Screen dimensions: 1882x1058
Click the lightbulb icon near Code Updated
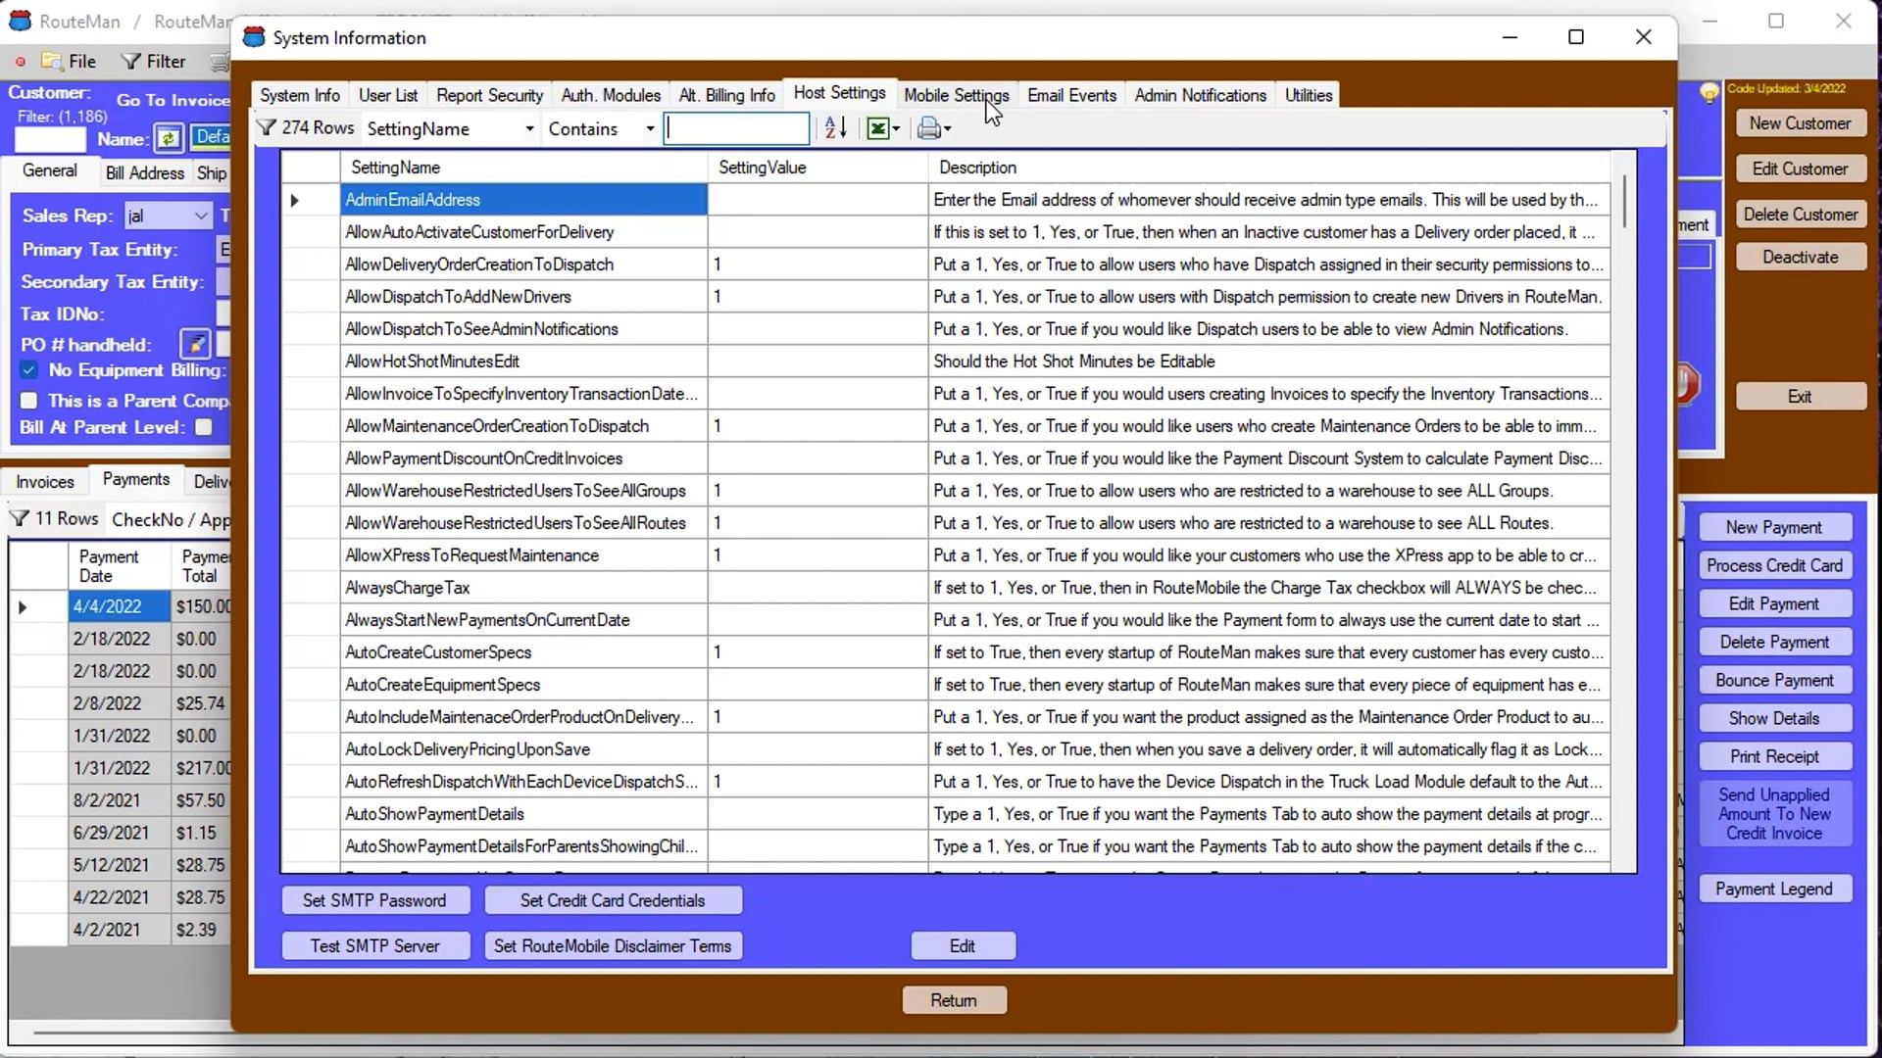[1709, 92]
